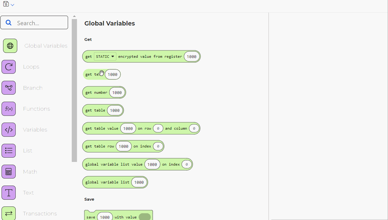The width and height of the screenshot is (388, 220).
Task: Select the Loops category label
Action: pyautogui.click(x=31, y=67)
